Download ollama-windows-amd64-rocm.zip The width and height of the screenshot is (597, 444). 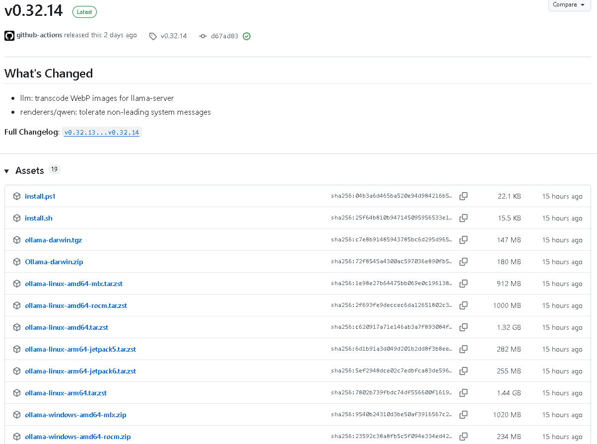pos(78,437)
